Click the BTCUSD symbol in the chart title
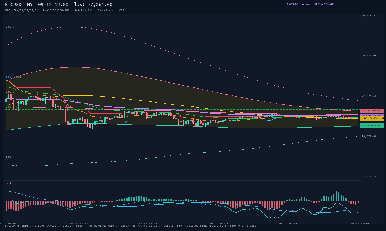The width and height of the screenshot is (386, 231). [x=13, y=5]
